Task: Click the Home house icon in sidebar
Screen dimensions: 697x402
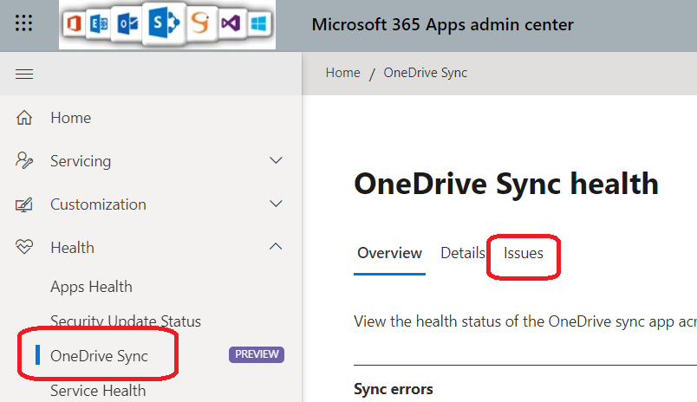Action: click(24, 118)
